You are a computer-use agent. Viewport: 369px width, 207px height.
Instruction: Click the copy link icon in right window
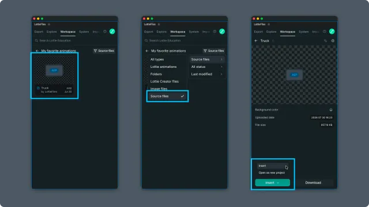[325, 41]
